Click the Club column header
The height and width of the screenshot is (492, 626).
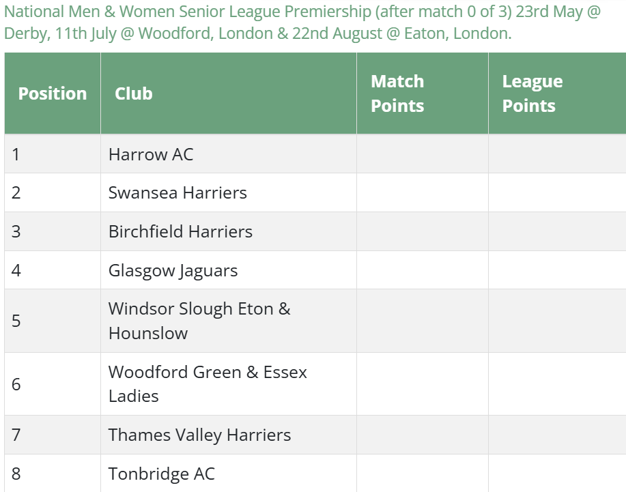[x=134, y=93]
